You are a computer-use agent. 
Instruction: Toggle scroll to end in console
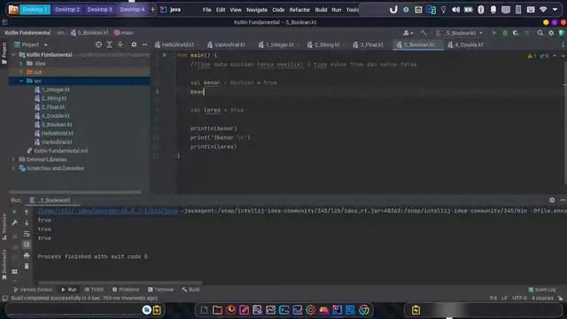[27, 245]
